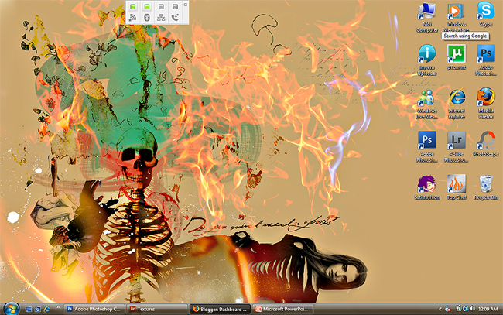Open the volume speaker tray icon
The image size is (503, 315).
[x=473, y=309]
